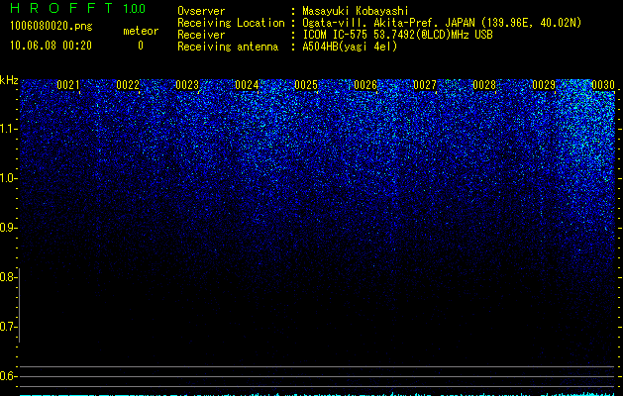This screenshot has width=623, height=396.
Task: Click the gray vertical bar beside 0.8 kHz
Action: [x=19, y=305]
